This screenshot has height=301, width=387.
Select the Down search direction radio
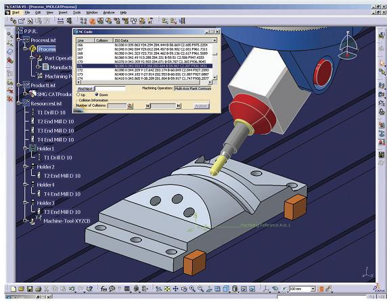(x=97, y=95)
